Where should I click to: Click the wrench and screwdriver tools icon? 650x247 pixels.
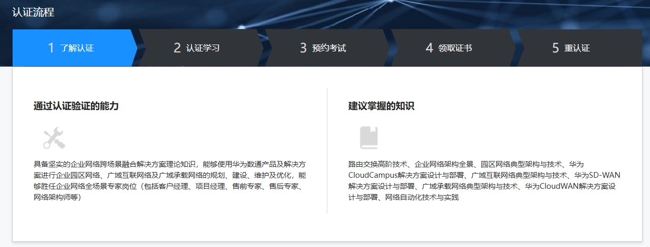(x=54, y=138)
